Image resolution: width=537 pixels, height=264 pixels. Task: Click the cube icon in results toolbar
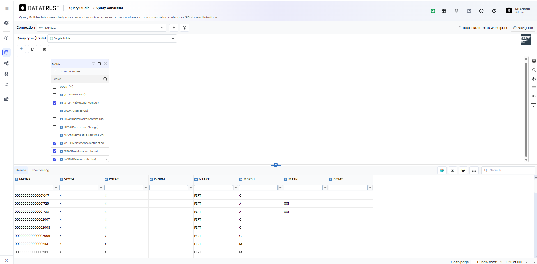[x=442, y=170]
